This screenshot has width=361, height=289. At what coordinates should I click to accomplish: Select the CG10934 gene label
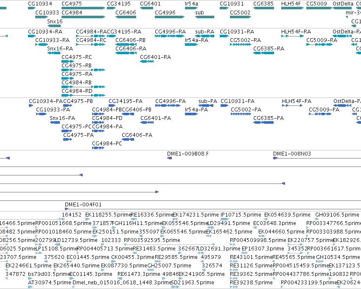coord(40,4)
